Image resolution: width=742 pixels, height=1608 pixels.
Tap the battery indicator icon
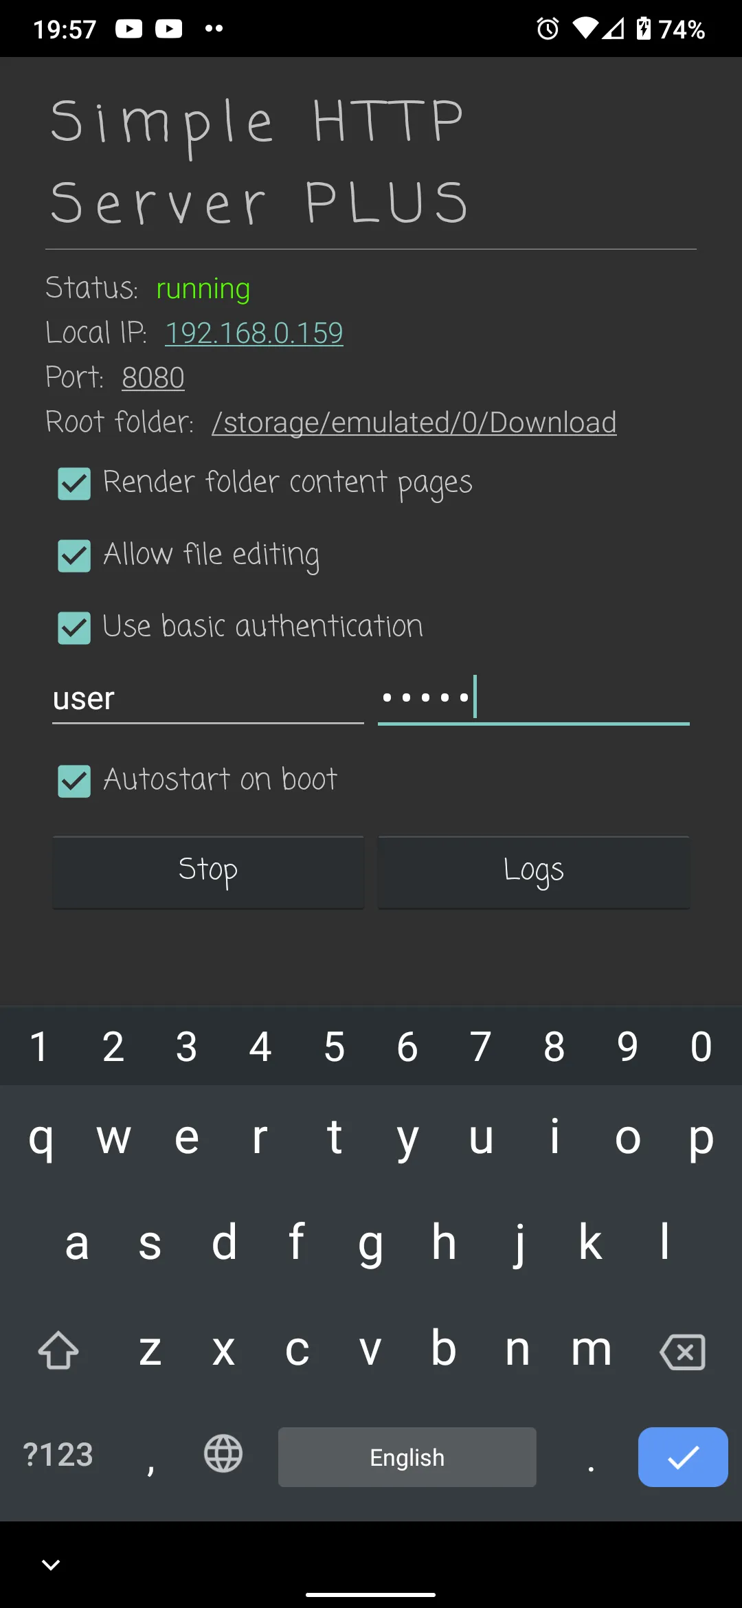click(643, 29)
